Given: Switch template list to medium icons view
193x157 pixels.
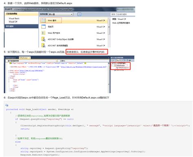Looking at the screenshot, I should point(79,14).
